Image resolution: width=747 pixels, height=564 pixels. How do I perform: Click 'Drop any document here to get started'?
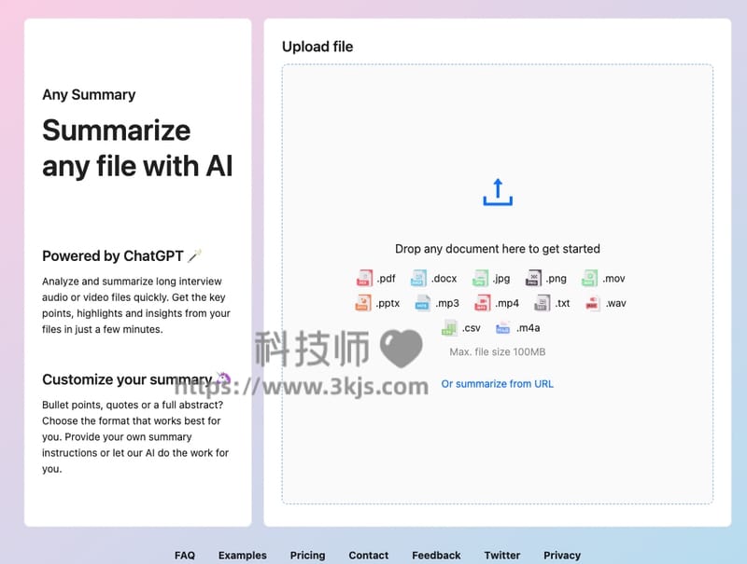498,249
